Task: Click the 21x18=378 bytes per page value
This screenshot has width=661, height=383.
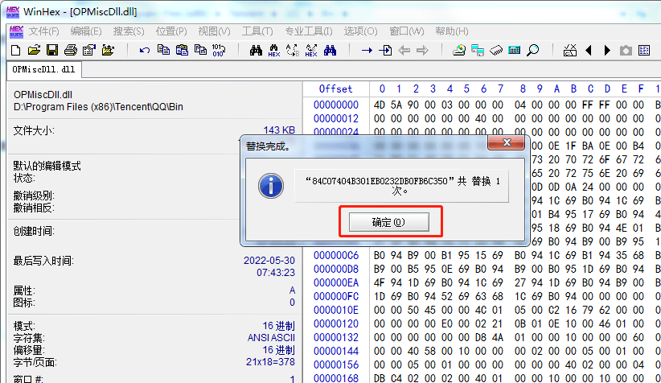Action: click(270, 362)
